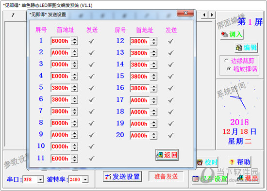Click the screen 12 address field 3800h
The image size is (267, 191).
[140, 41]
